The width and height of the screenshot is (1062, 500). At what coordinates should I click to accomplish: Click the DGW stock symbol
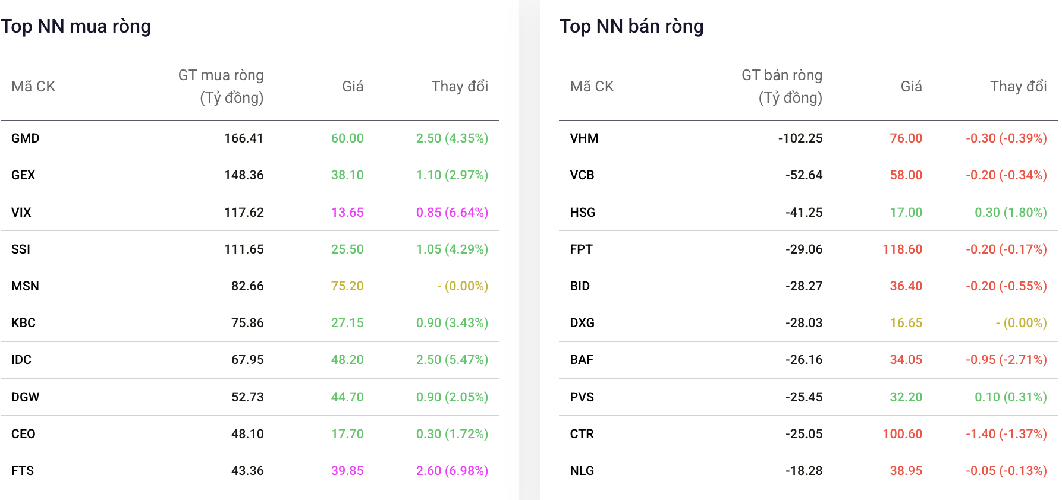click(25, 397)
